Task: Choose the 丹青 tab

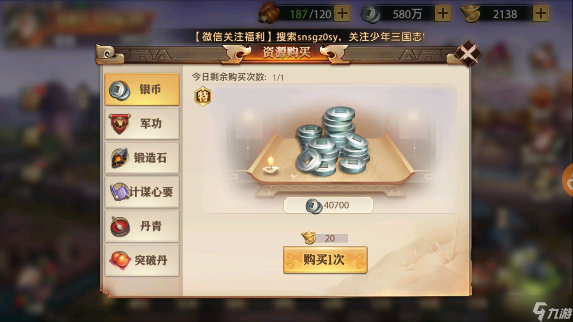Action: click(x=141, y=226)
